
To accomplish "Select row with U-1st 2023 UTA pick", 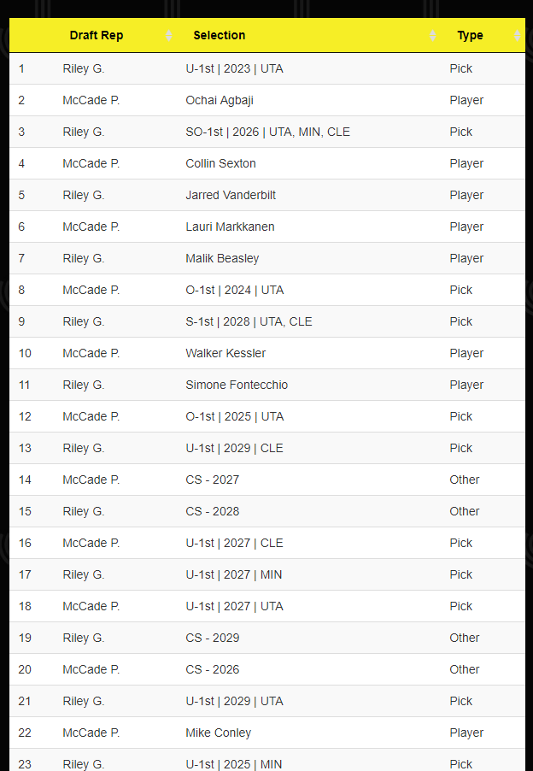I will (267, 69).
